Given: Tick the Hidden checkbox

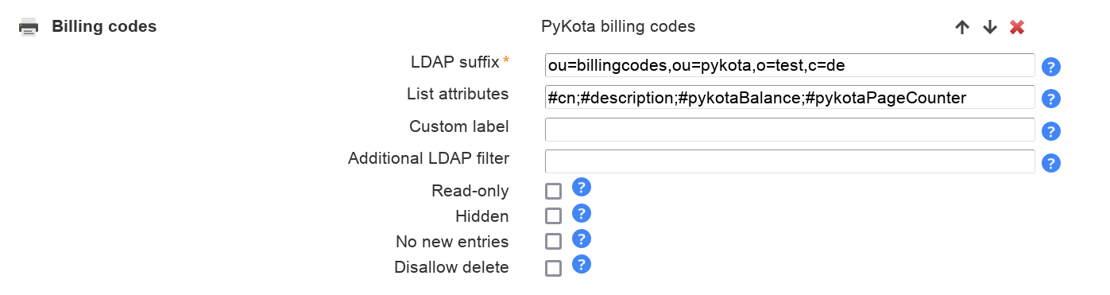Looking at the screenshot, I should pyautogui.click(x=554, y=216).
